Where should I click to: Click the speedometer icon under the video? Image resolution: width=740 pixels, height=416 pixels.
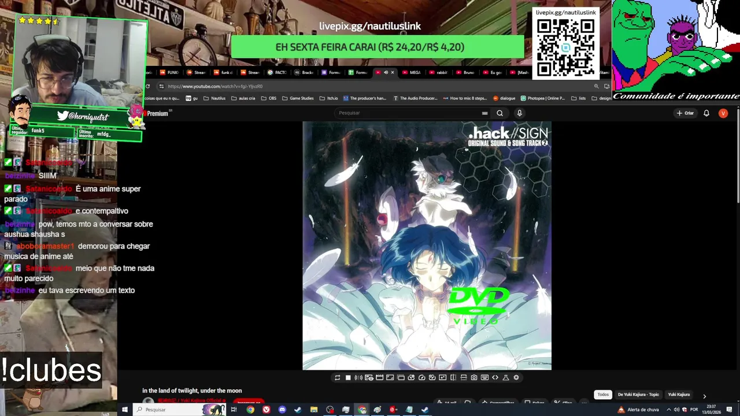421,377
